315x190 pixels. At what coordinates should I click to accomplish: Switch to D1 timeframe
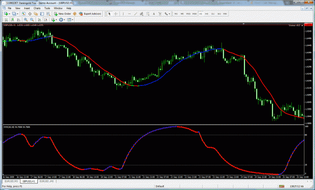pyautogui.click(x=213, y=14)
